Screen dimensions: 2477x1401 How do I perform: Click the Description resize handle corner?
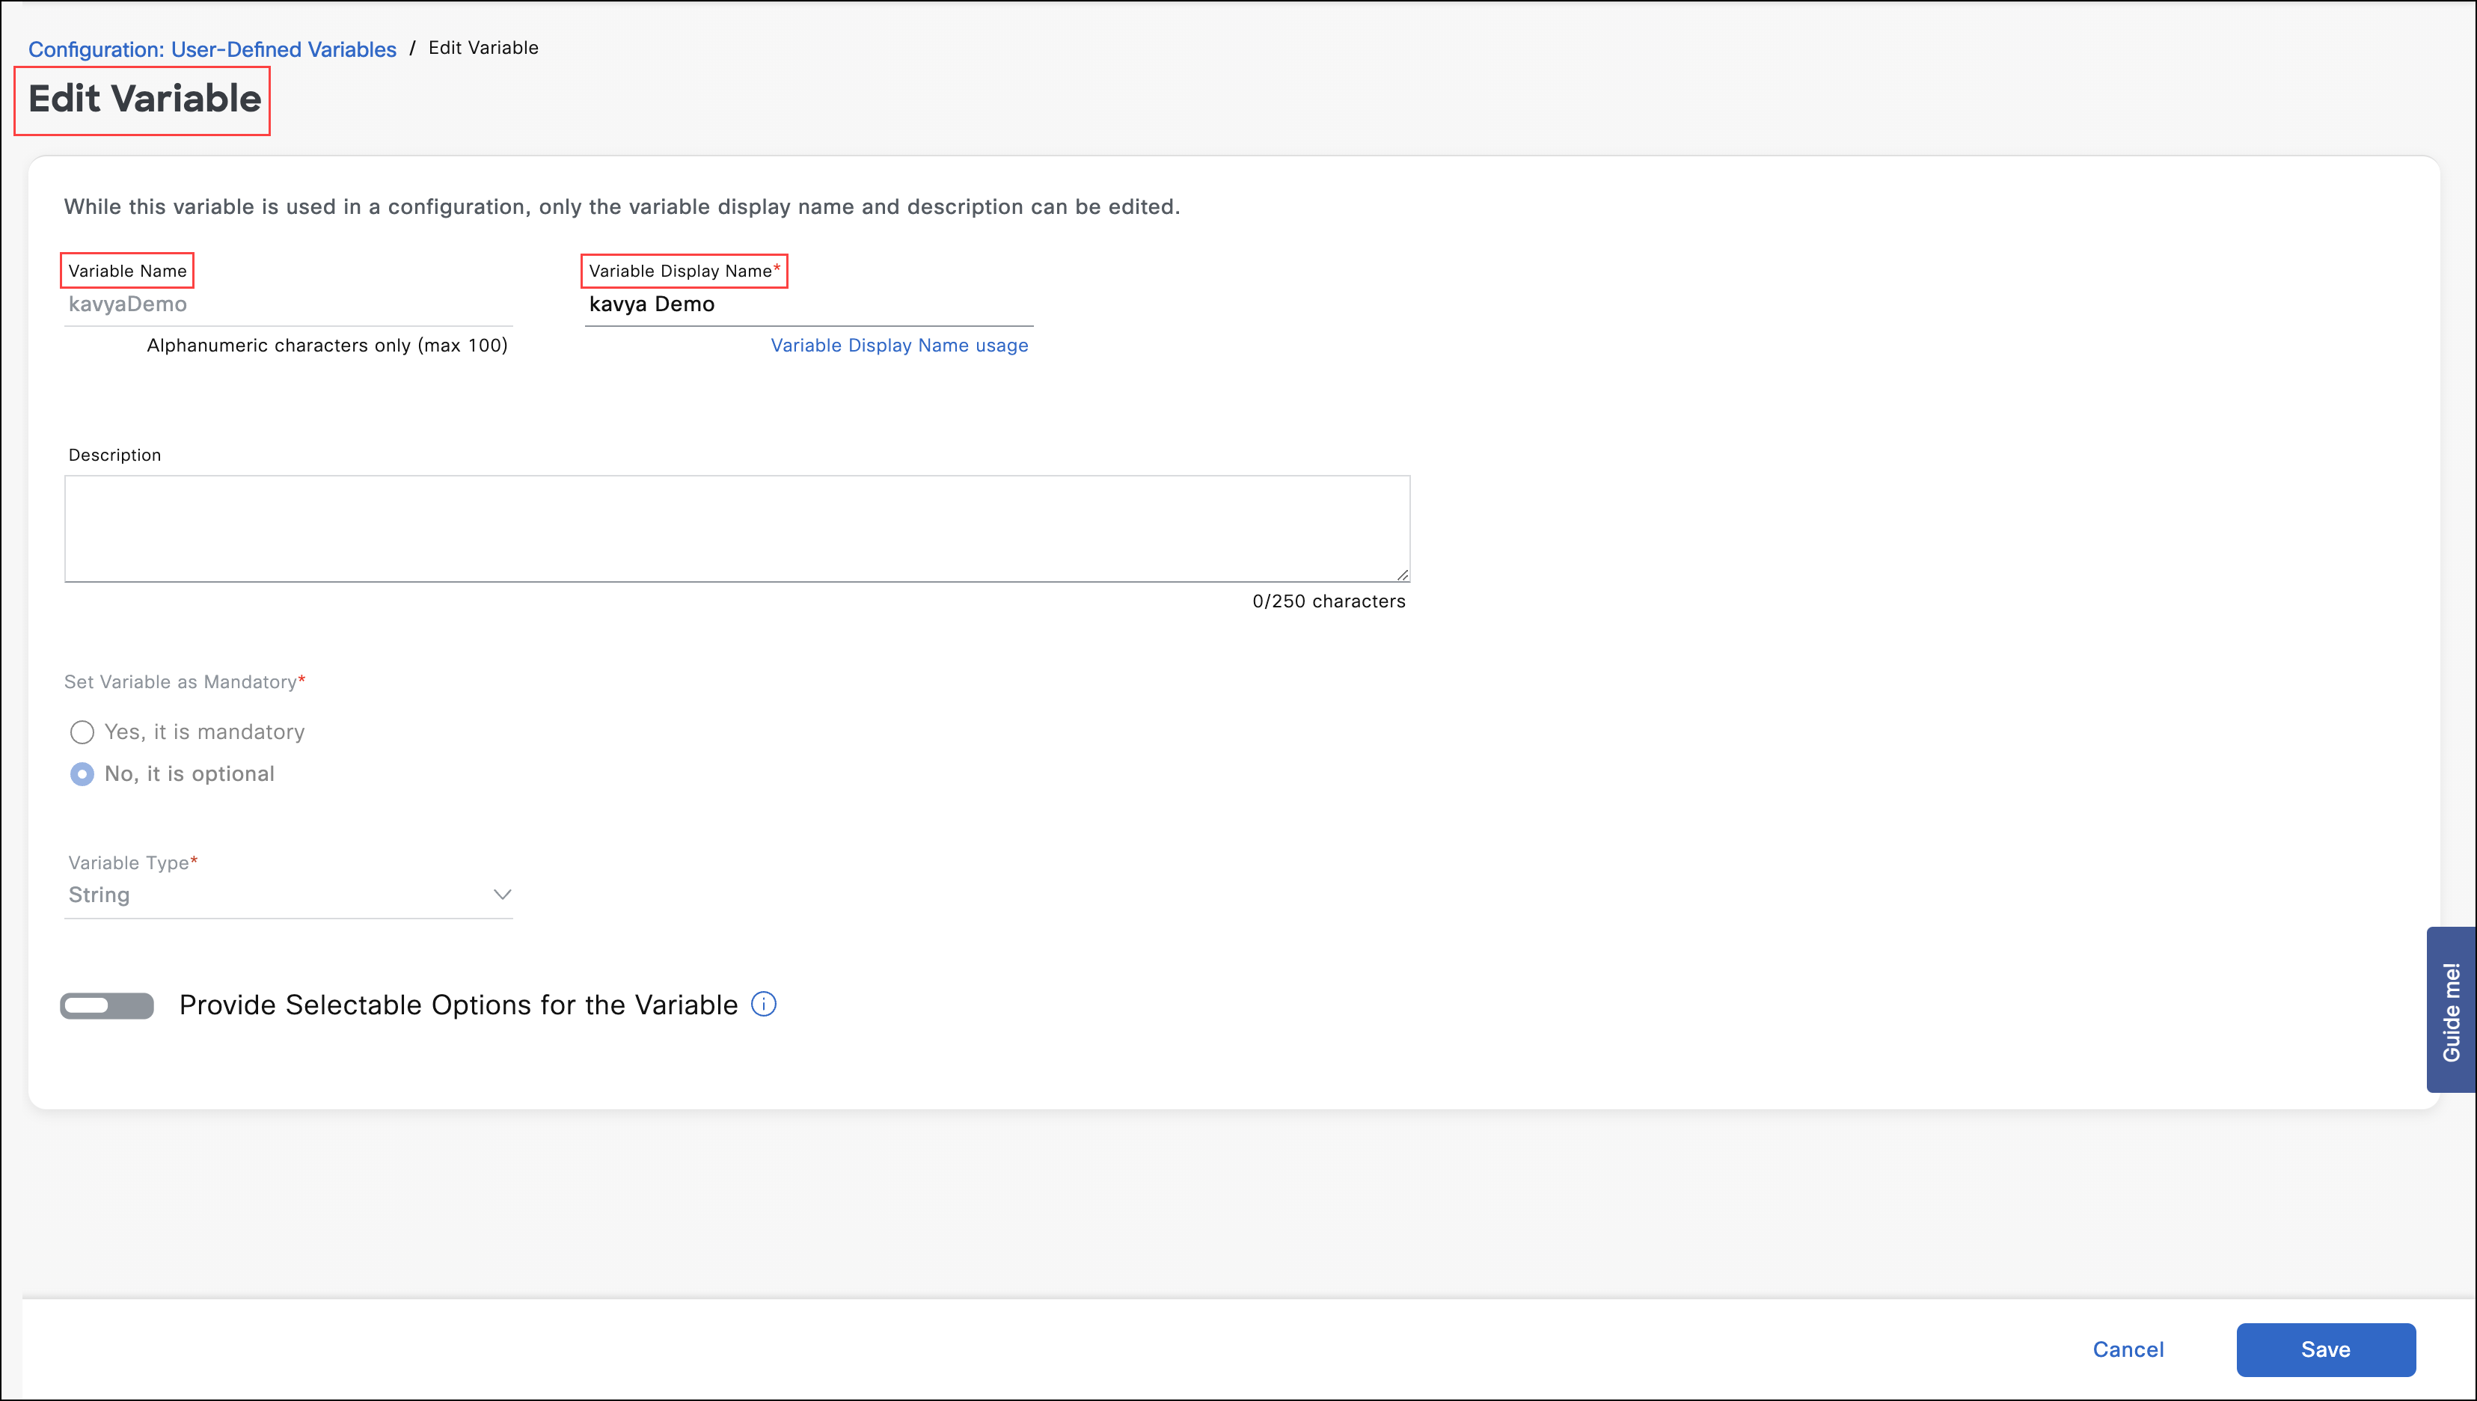point(1402,574)
